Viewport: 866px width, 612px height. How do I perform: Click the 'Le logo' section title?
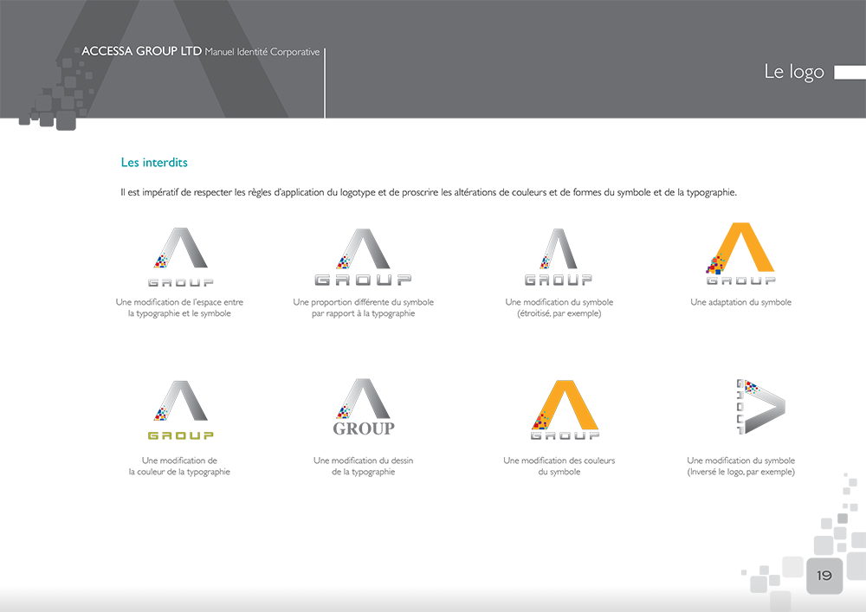(793, 72)
